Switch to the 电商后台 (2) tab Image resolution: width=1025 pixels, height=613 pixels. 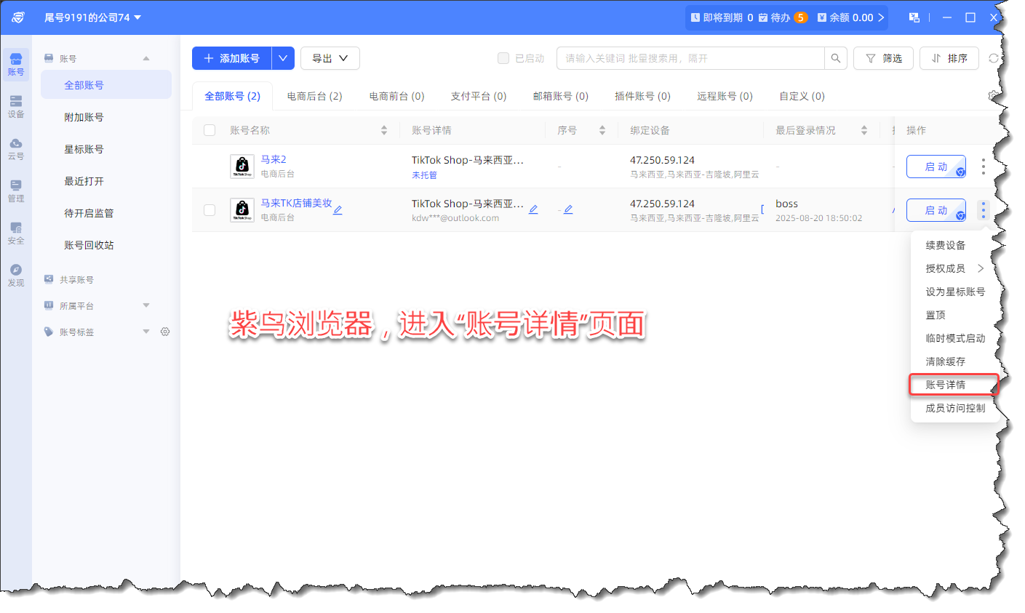(x=314, y=96)
